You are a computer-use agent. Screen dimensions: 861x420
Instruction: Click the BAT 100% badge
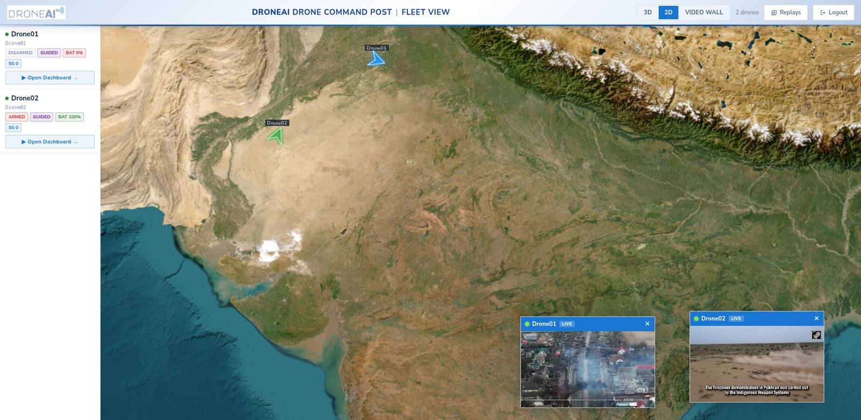[x=69, y=117]
